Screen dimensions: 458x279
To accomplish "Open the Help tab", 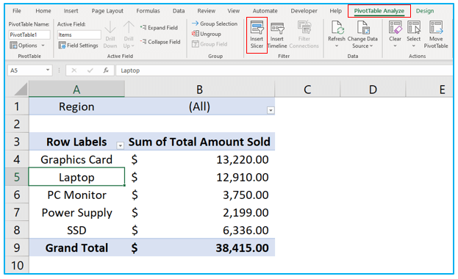I will pos(336,11).
